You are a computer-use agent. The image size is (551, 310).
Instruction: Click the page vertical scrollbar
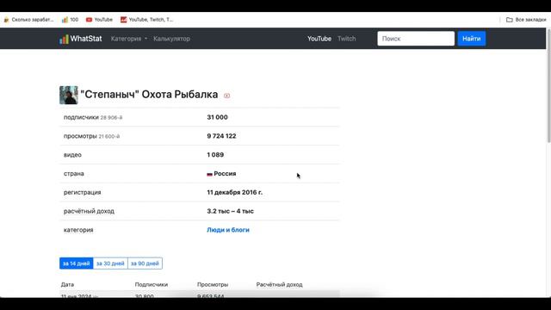(x=548, y=86)
